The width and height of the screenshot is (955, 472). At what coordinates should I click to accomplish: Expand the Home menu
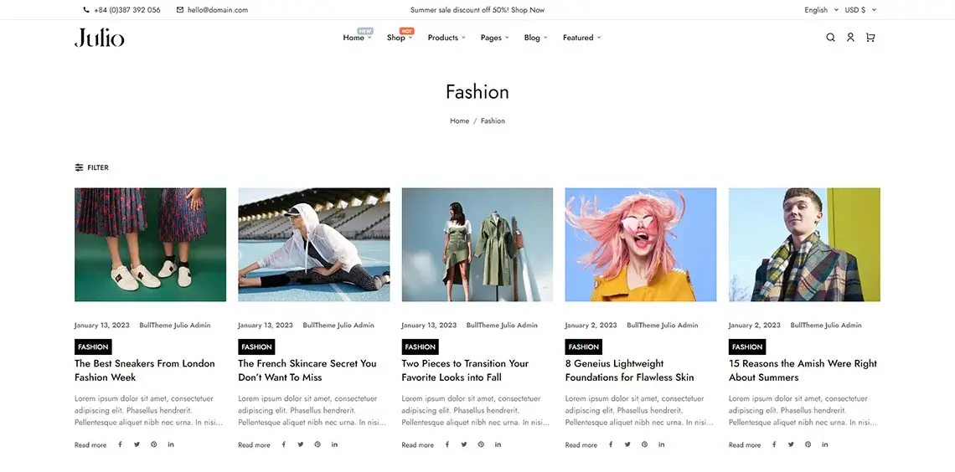357,38
